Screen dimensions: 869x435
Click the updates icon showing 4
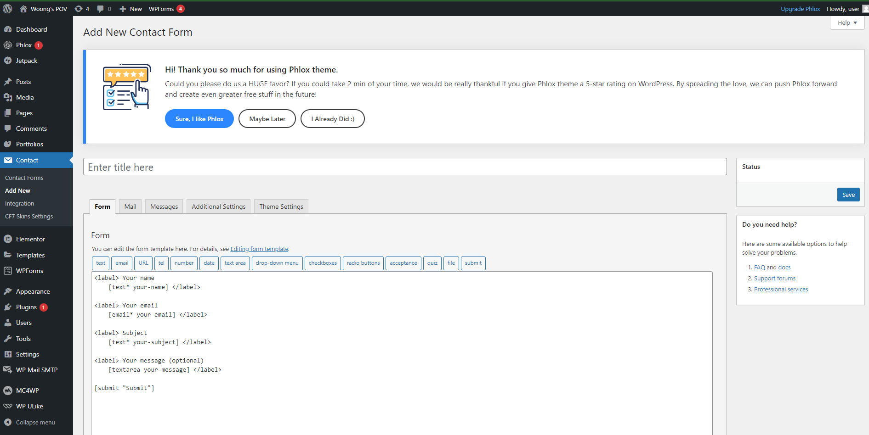79,9
